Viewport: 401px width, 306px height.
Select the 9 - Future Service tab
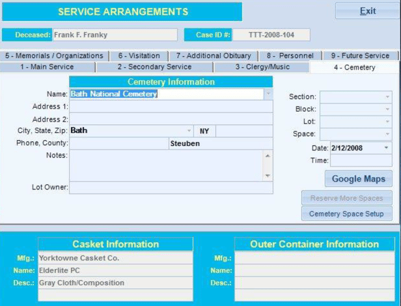(360, 56)
